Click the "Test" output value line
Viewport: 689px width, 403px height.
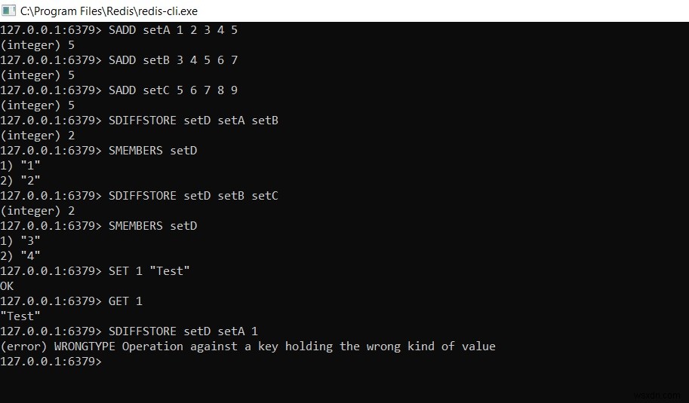[20, 316]
